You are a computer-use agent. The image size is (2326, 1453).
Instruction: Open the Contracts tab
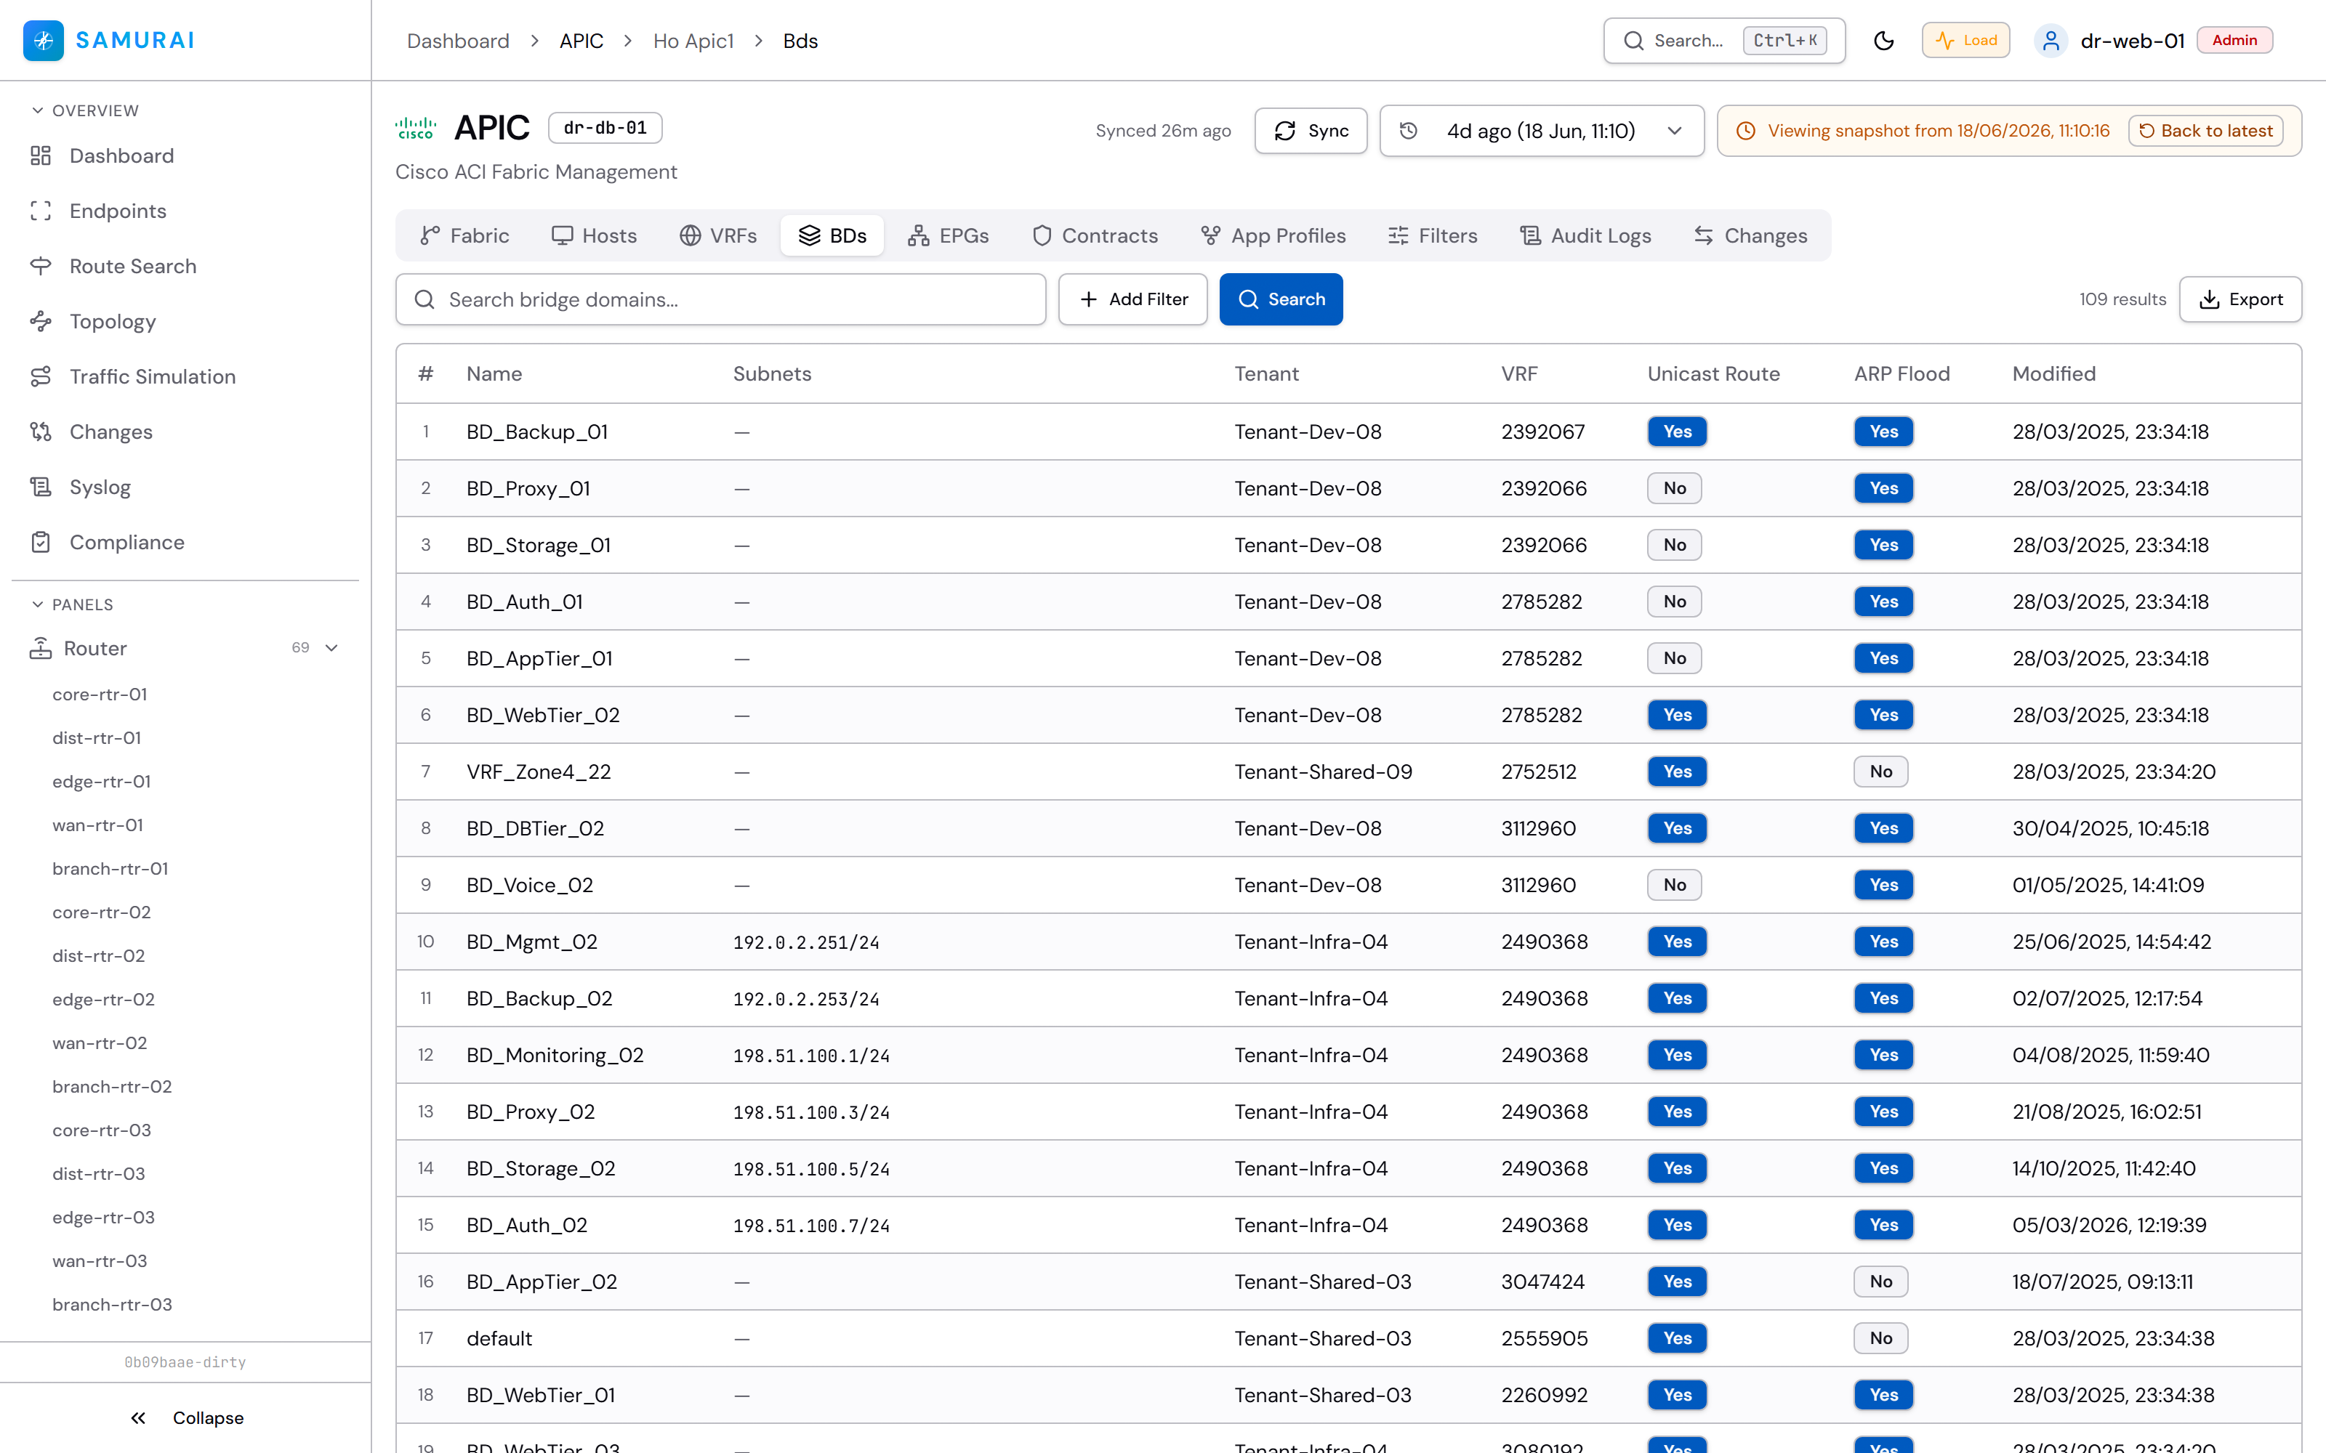coord(1095,235)
